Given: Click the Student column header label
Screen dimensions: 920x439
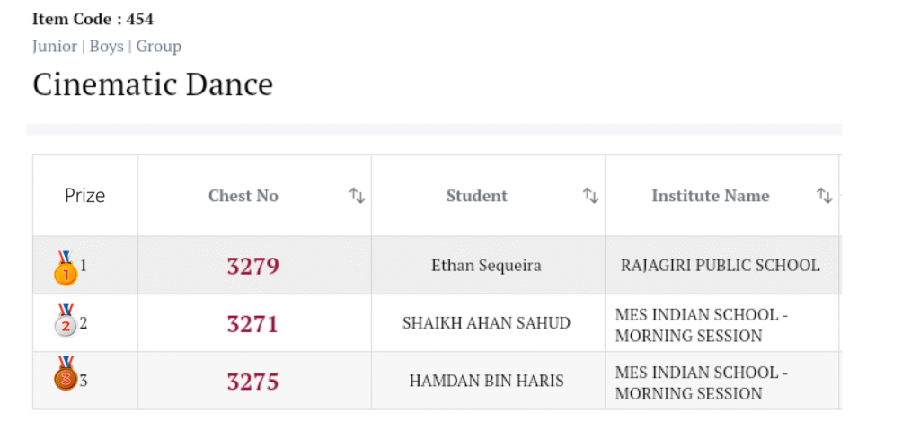Looking at the screenshot, I should [477, 196].
